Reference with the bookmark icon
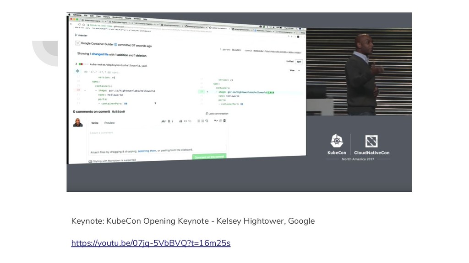 click(224, 121)
